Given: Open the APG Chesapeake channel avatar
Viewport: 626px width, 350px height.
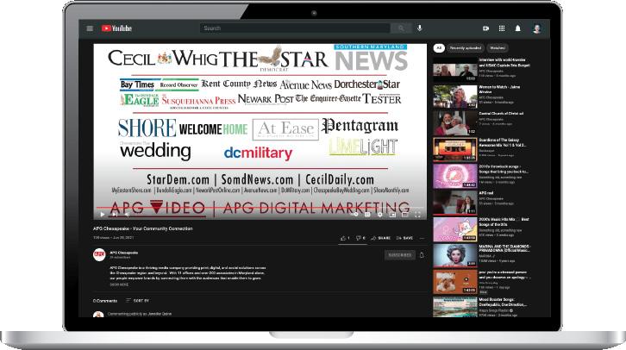Looking at the screenshot, I should [99, 254].
